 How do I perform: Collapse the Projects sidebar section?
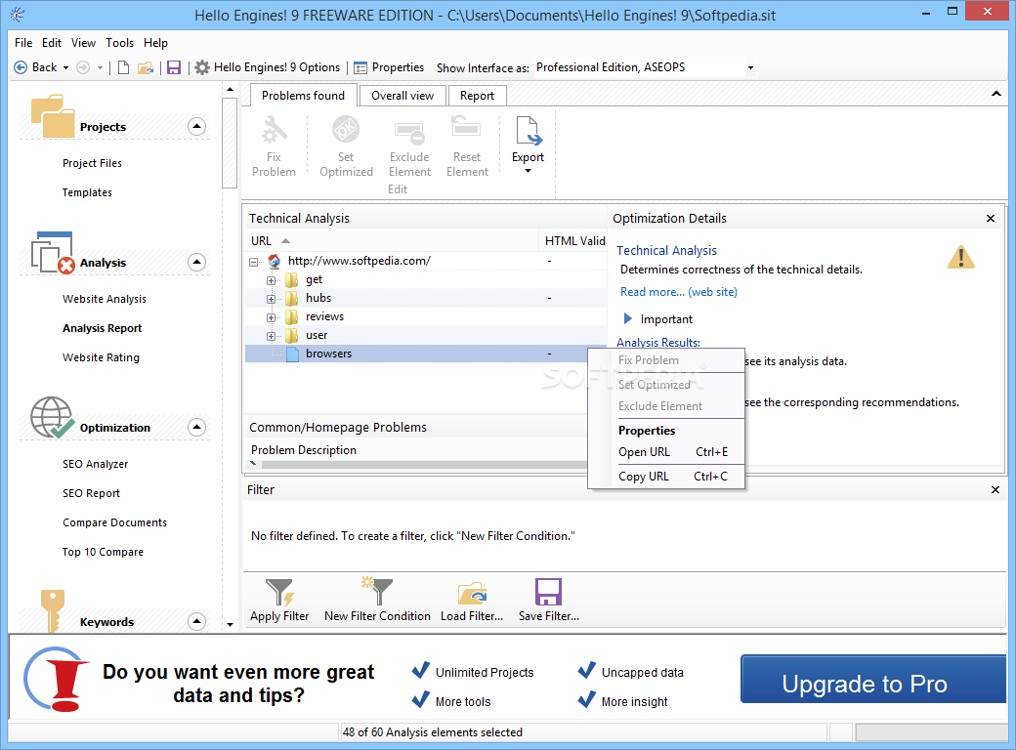point(197,126)
